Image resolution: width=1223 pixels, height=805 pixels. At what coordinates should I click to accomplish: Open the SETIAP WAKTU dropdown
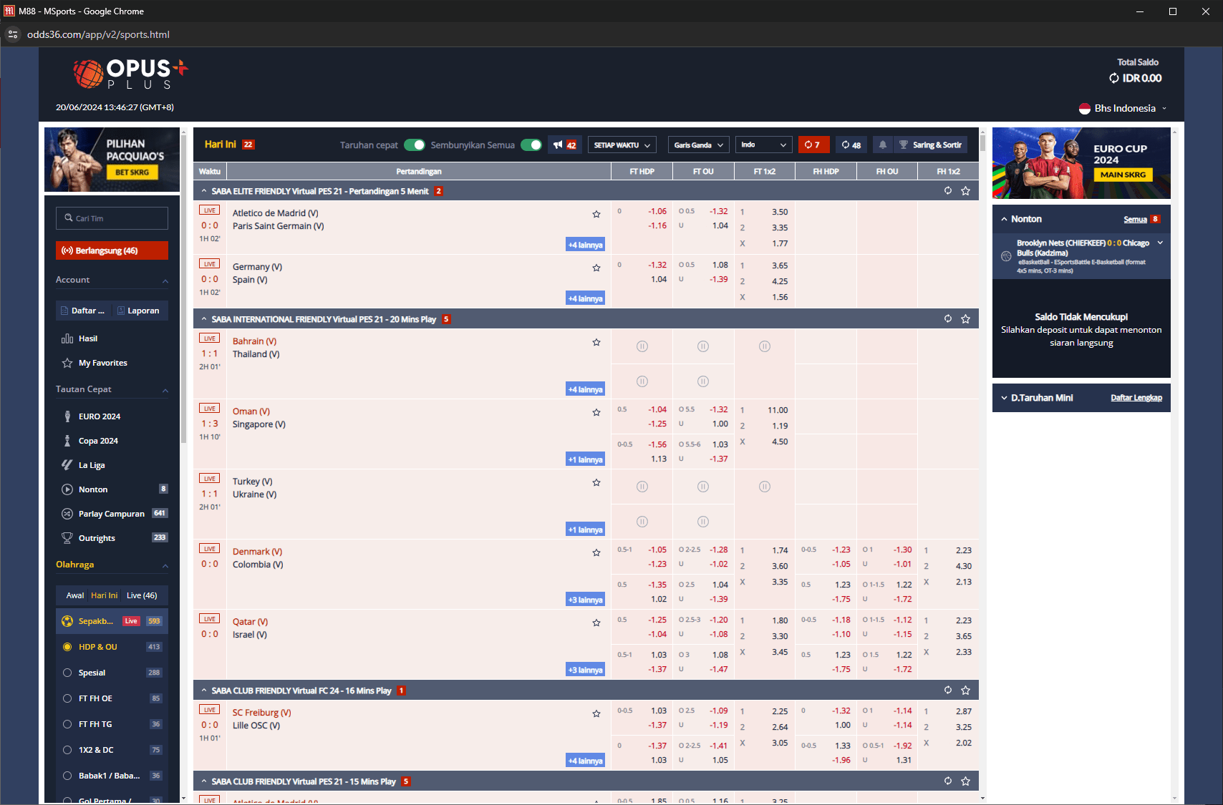coord(622,145)
